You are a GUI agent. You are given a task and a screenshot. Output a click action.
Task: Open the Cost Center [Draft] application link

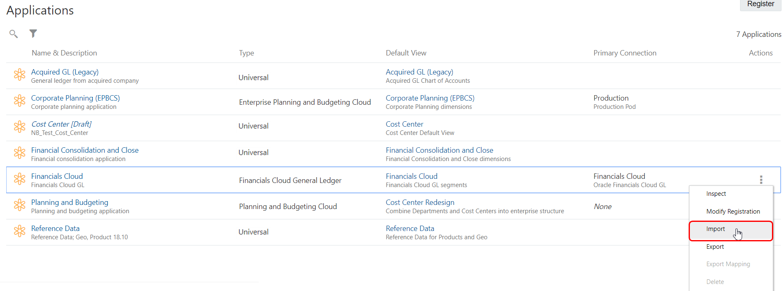tap(61, 124)
